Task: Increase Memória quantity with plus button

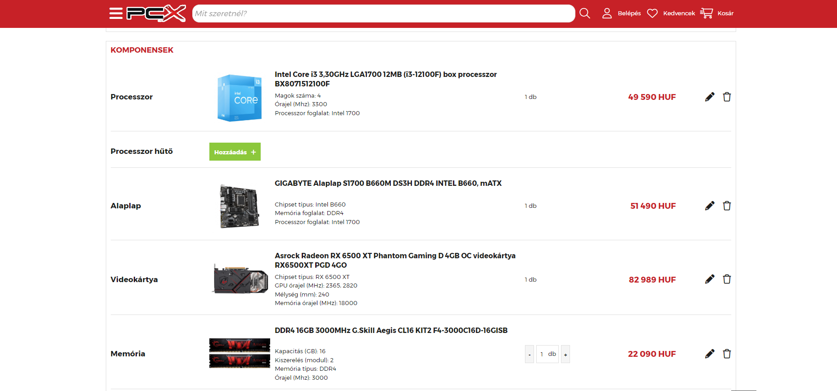Action: click(x=566, y=354)
